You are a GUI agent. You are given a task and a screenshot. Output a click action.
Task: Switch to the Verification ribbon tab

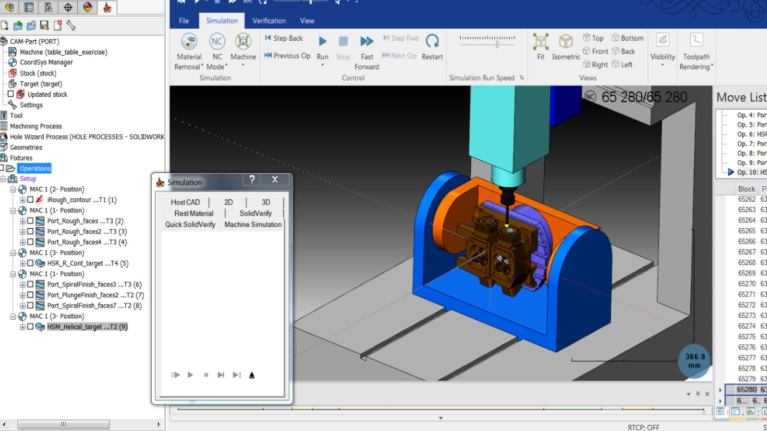tap(269, 21)
